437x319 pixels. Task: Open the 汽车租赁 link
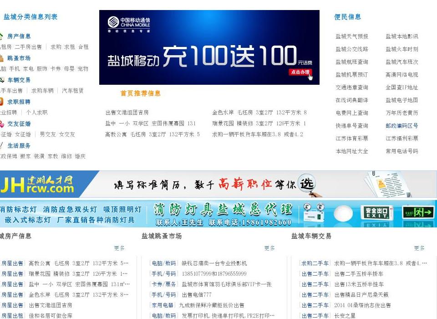[73, 91]
